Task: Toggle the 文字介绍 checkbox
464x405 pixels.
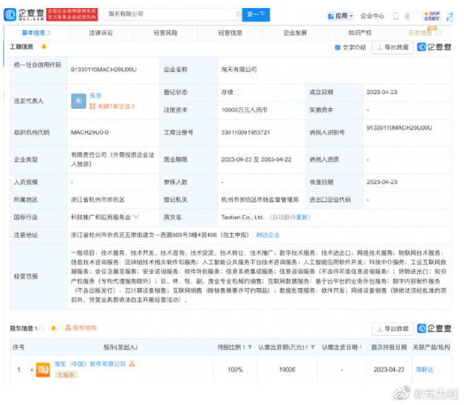Action: (337, 48)
